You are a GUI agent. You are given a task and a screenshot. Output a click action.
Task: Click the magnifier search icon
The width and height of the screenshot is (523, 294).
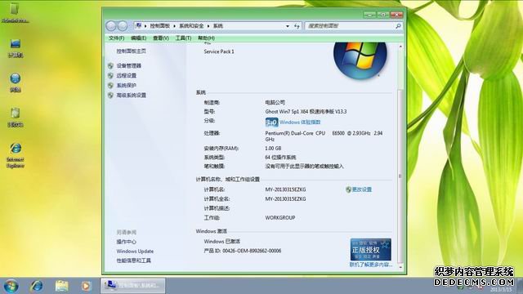tap(398, 26)
